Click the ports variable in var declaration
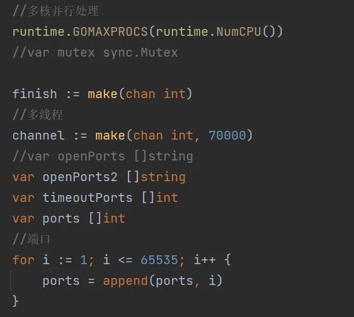Viewport: 354px width, 317px height. [61, 219]
